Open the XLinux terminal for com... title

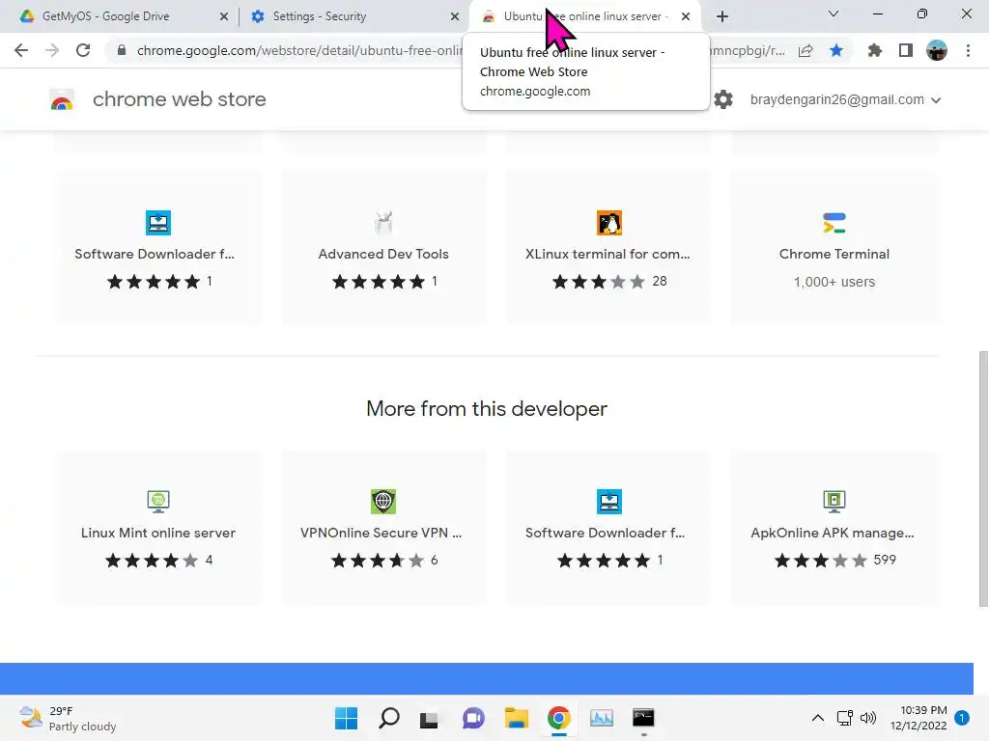pyautogui.click(x=608, y=254)
